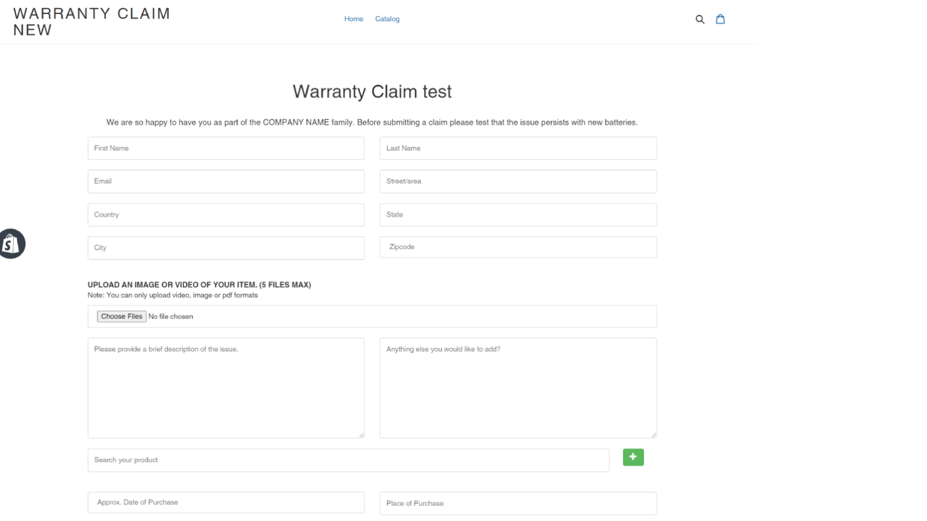Click the Warranty Claim New store title
Viewport: 927px width, 521px height.
coord(92,21)
